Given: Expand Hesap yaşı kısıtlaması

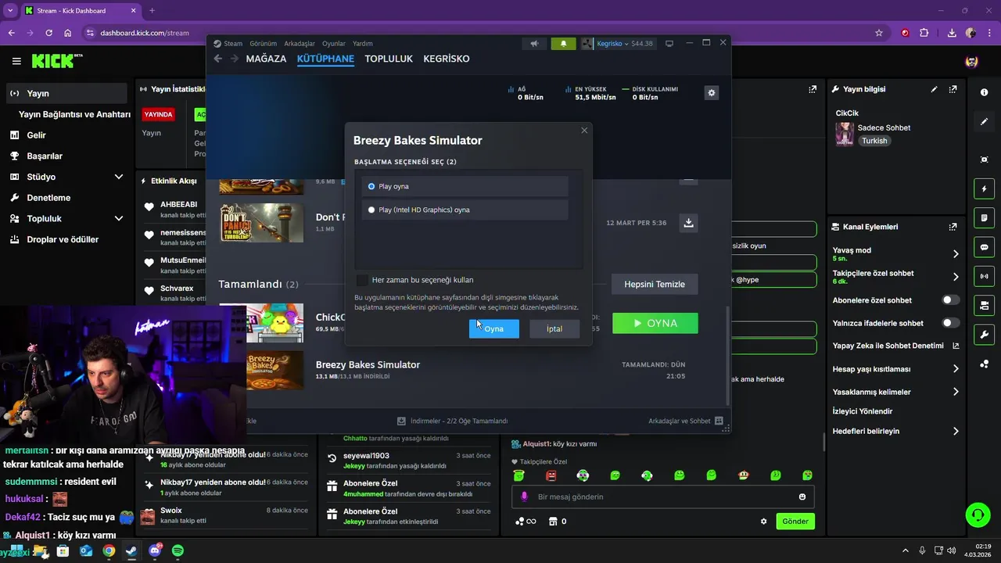Looking at the screenshot, I should tap(956, 369).
